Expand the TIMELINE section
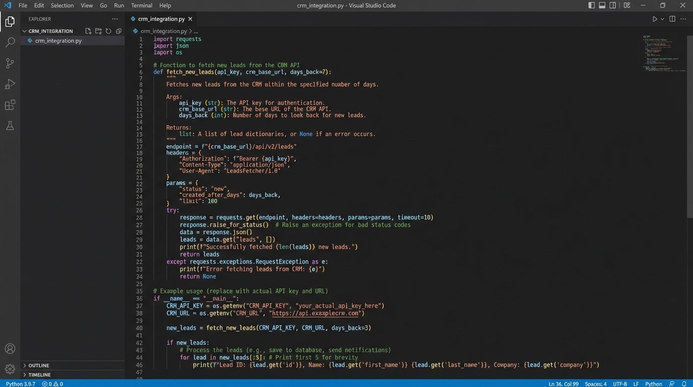Viewport: 693px width, 387px height. click(39, 375)
